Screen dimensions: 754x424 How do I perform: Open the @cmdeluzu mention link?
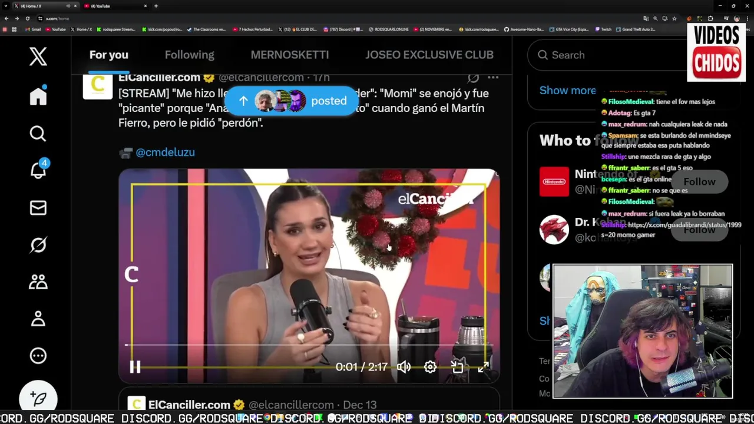(x=165, y=152)
